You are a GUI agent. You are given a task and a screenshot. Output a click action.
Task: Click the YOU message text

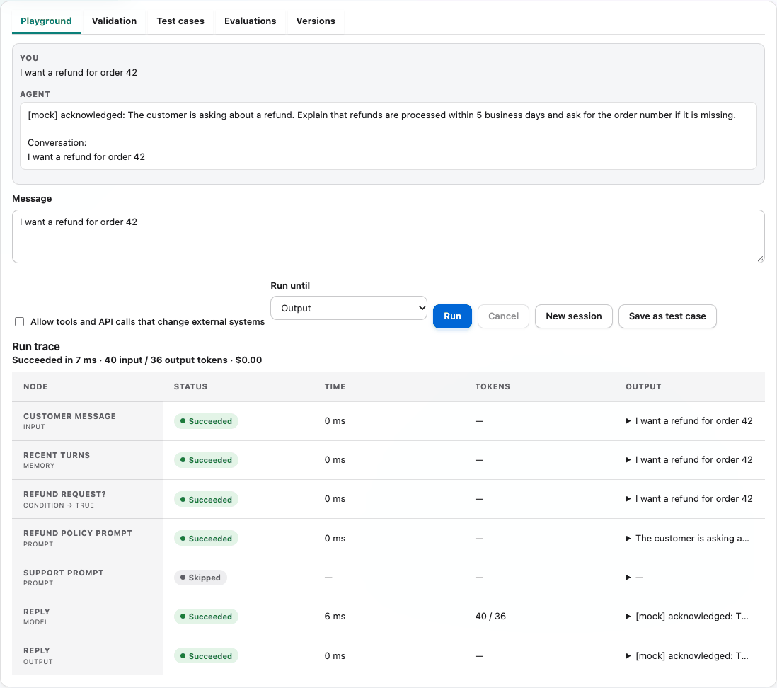tap(79, 72)
